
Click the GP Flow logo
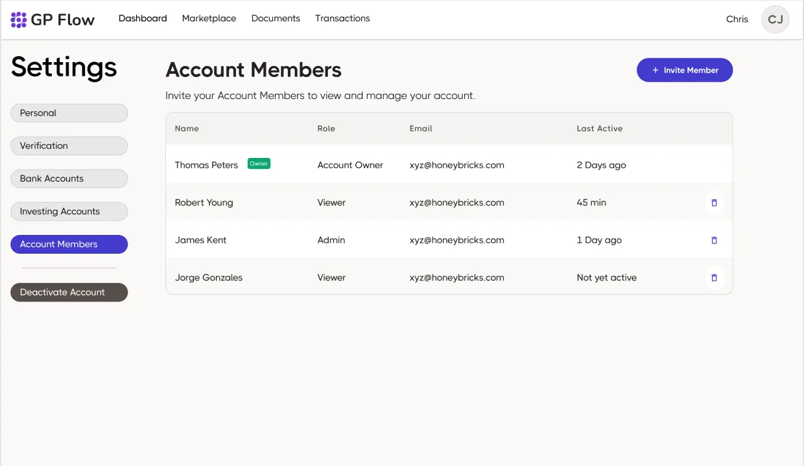pyautogui.click(x=53, y=19)
